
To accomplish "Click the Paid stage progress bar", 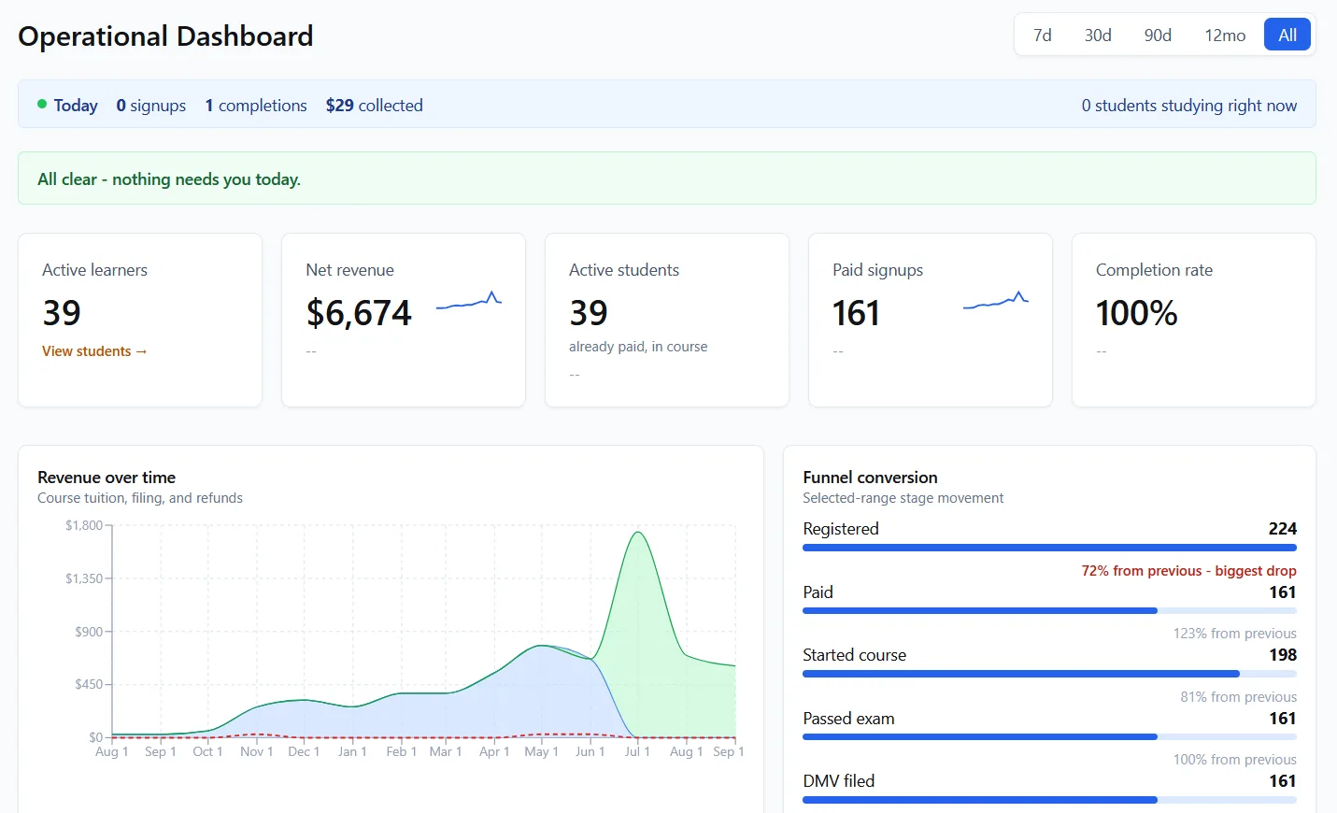I will (1049, 610).
